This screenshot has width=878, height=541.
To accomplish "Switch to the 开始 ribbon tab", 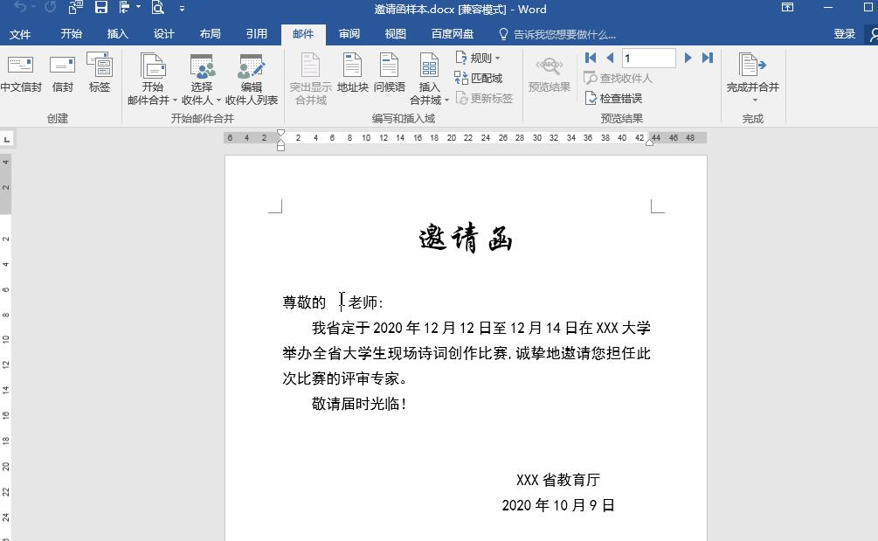I will point(71,34).
